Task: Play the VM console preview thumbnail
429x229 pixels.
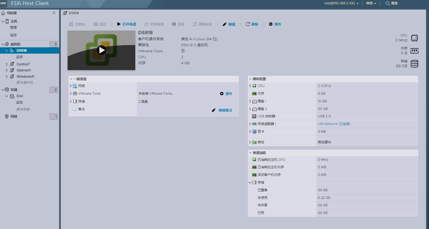Action: 102,50
